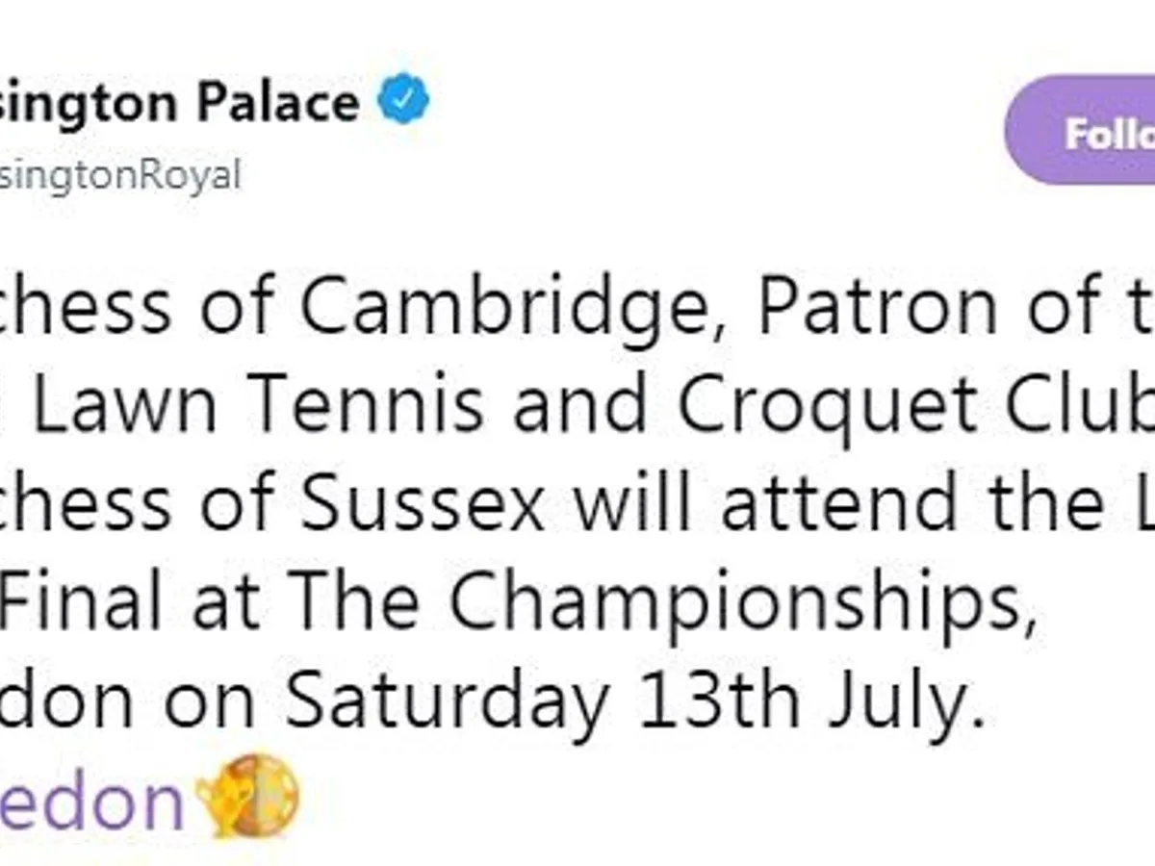Click the word Palace in the header
1155x866 pixels.
point(277,103)
